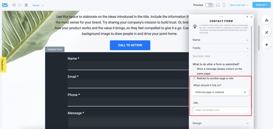Click the 'URL' field label
The image size is (273, 129).
coord(196,103)
